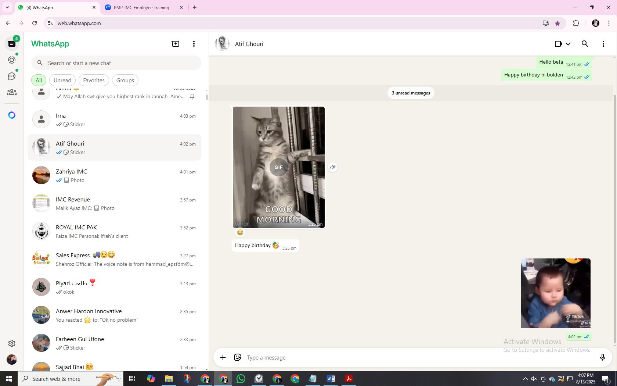The height and width of the screenshot is (386, 617).
Task: Click the attach plus icon in composer
Action: (223, 357)
